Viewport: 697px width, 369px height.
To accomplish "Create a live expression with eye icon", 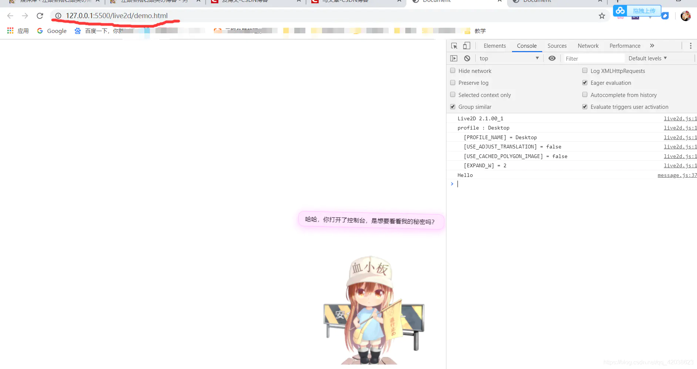I will coord(552,58).
